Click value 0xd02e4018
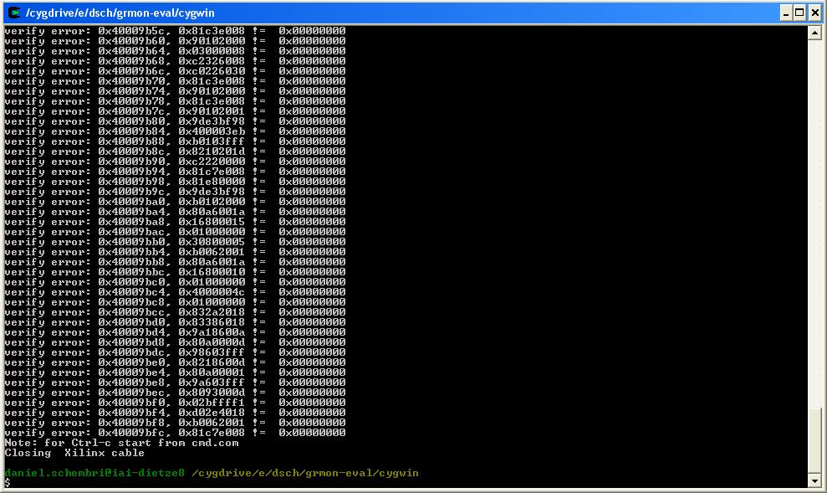 click(212, 413)
